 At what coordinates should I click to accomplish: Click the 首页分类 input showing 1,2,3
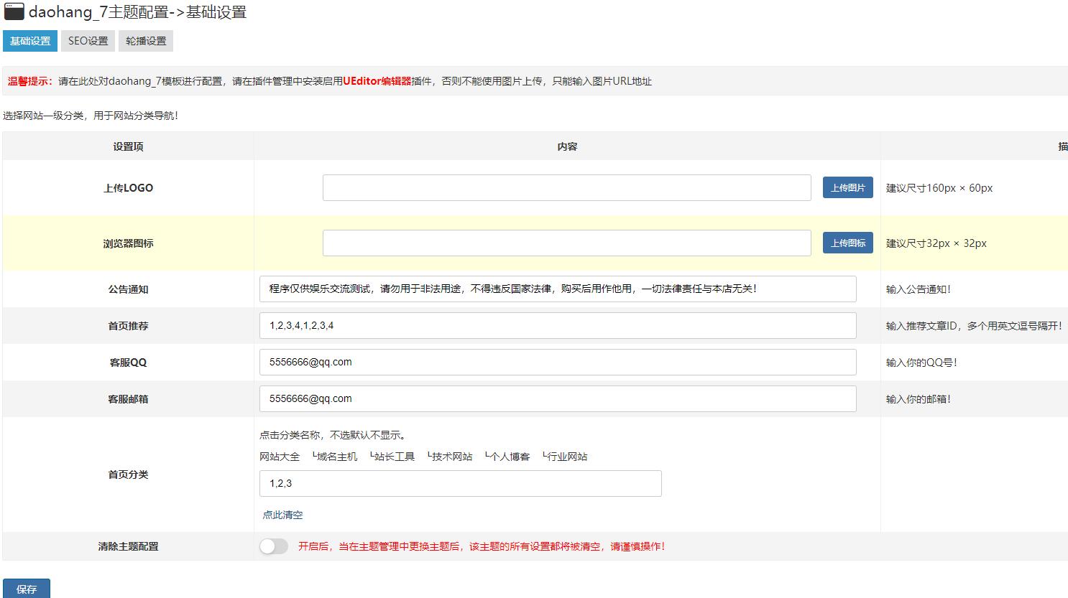(460, 483)
